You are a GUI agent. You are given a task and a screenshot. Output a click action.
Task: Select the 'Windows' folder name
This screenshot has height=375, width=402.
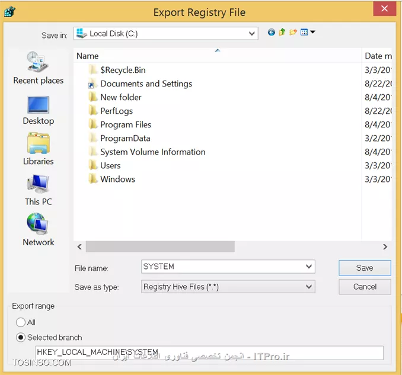117,179
